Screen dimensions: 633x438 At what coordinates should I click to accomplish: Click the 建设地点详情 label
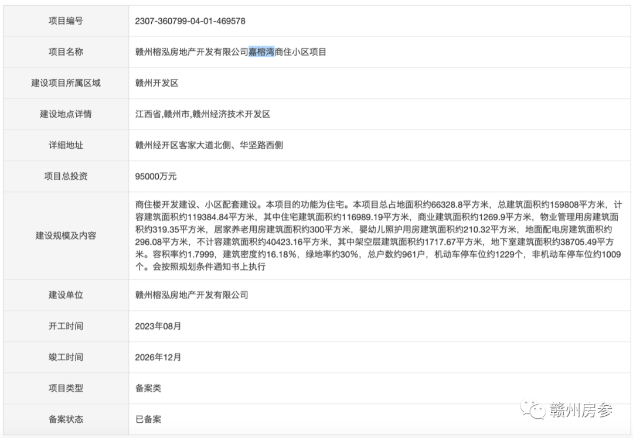[x=66, y=114]
